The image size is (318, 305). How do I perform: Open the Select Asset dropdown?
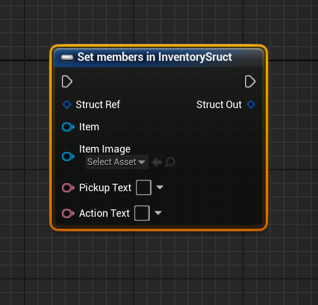(117, 162)
